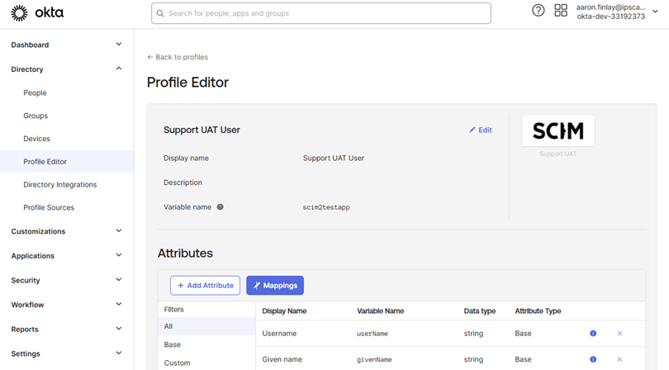The width and height of the screenshot is (669, 370).
Task: Click the search people, apps and groups field
Action: [x=321, y=13]
